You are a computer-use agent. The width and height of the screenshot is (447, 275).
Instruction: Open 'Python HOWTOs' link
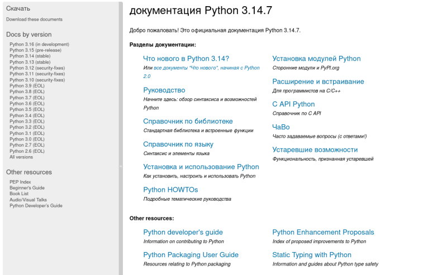point(170,190)
